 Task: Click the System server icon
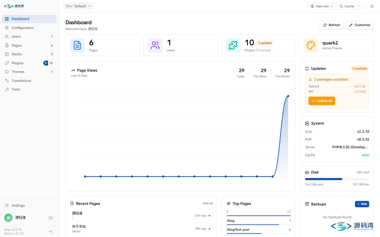point(307,123)
